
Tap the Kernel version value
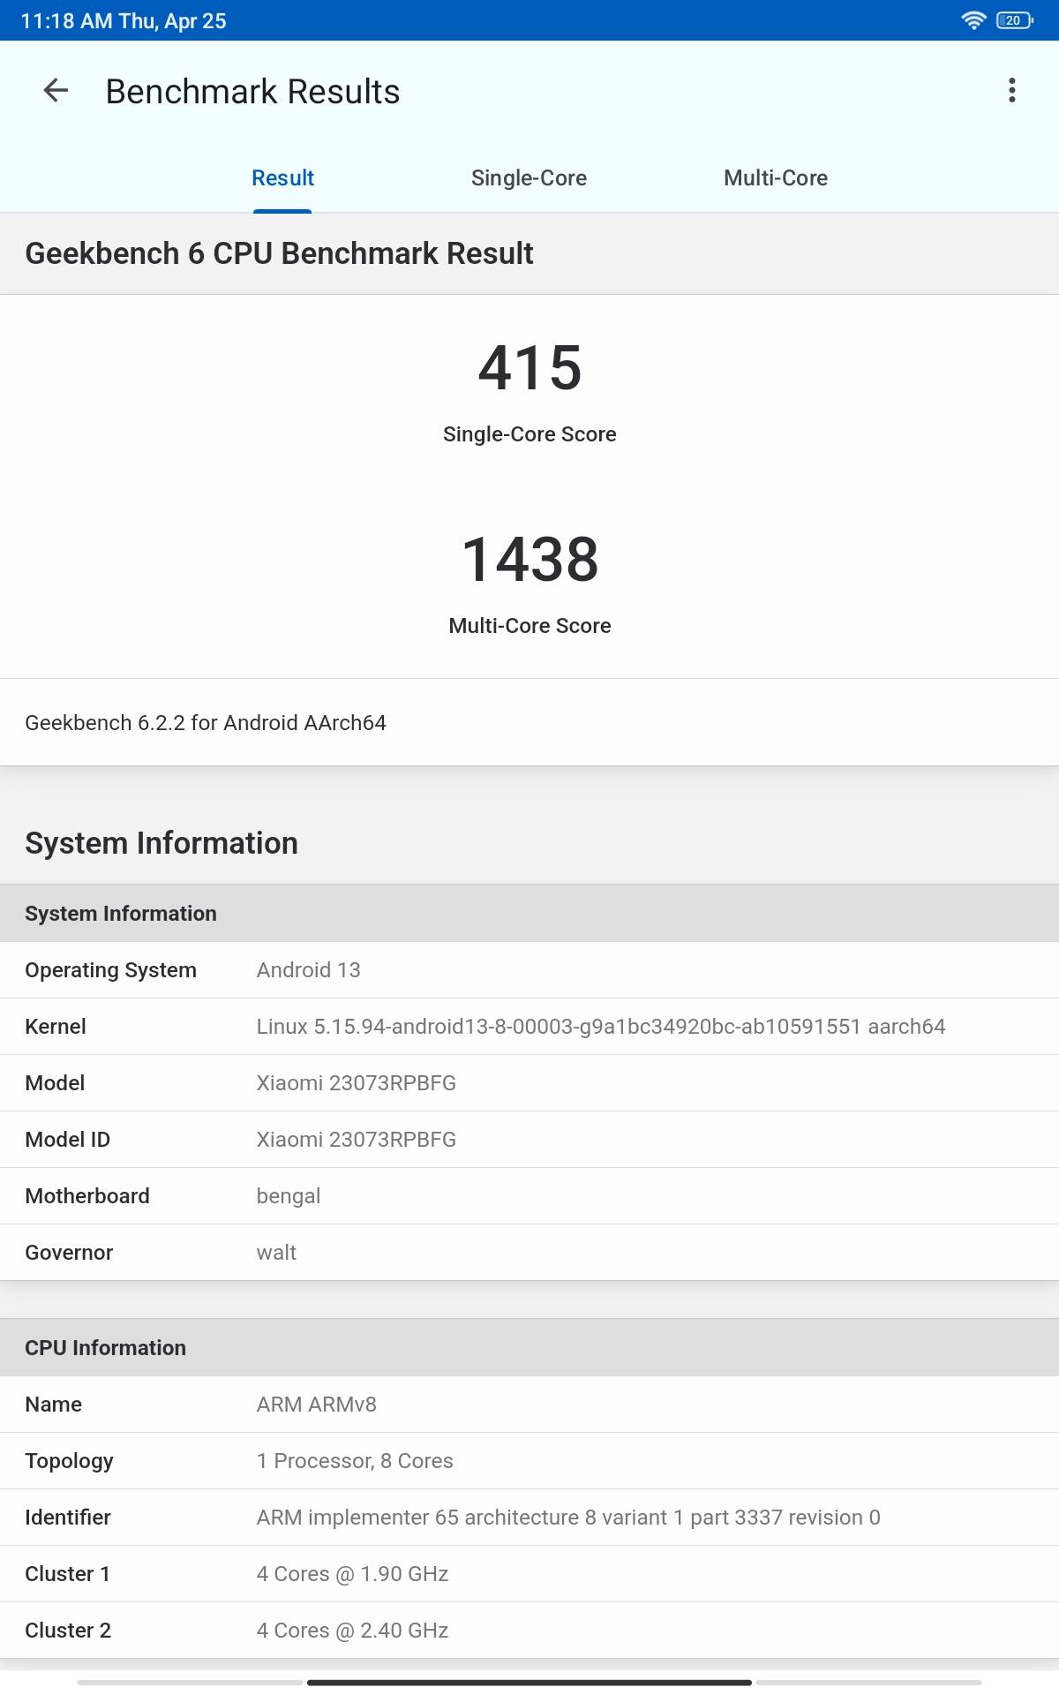(600, 1027)
